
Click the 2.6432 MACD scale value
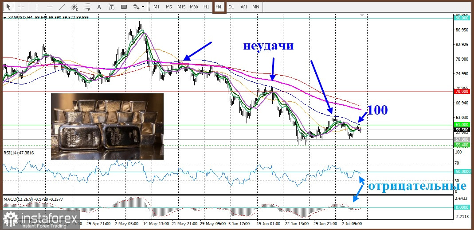pos(462,198)
